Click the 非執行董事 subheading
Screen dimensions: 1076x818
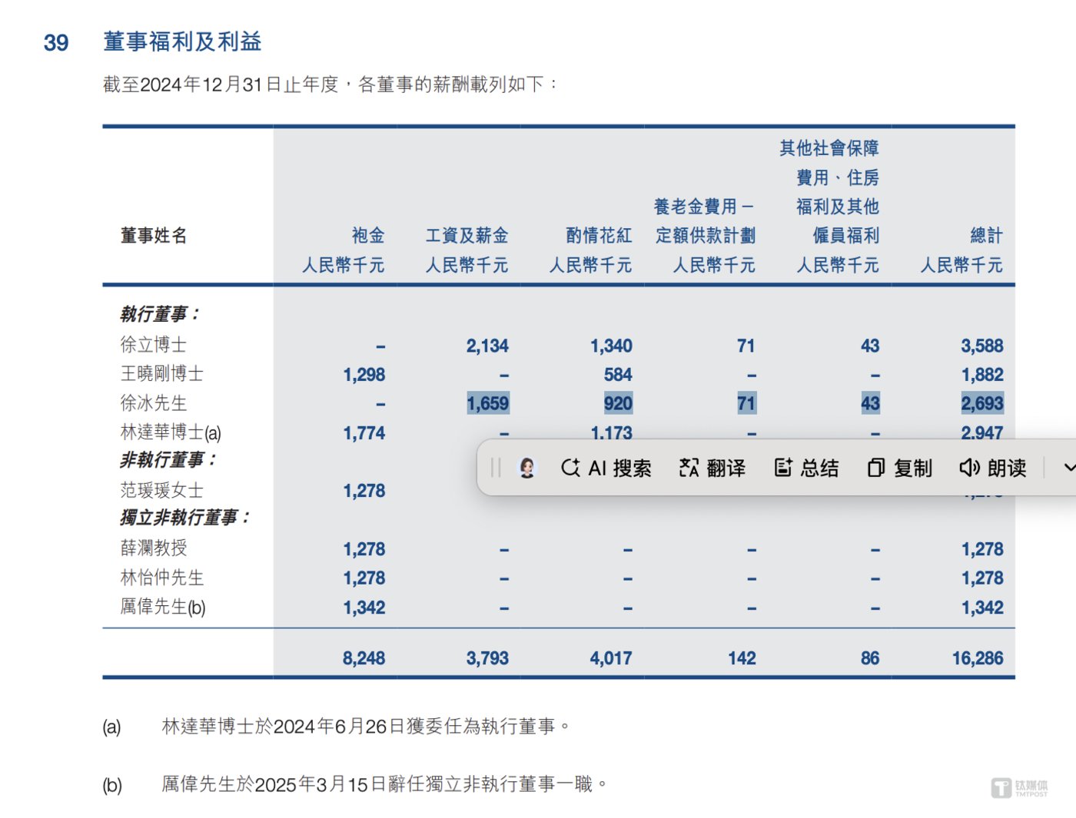point(168,460)
